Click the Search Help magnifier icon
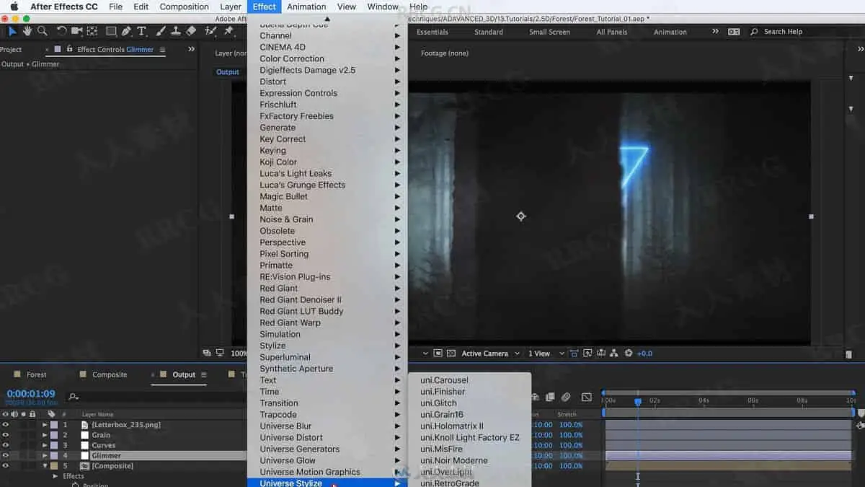The image size is (865, 487). point(754,32)
